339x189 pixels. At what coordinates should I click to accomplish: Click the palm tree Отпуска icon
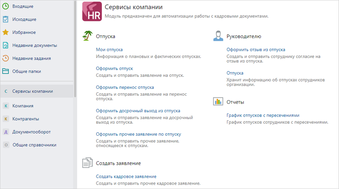pos(87,36)
